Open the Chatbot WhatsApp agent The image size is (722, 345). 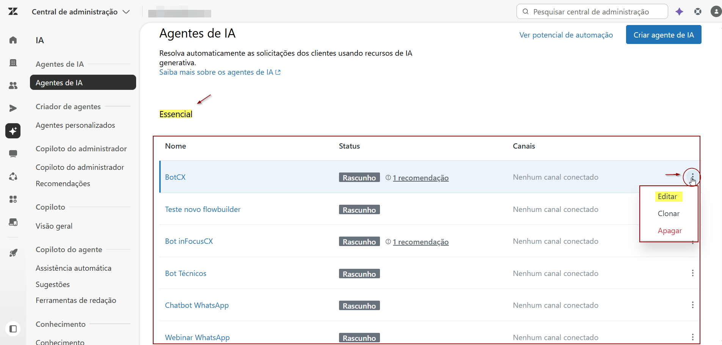[197, 305]
